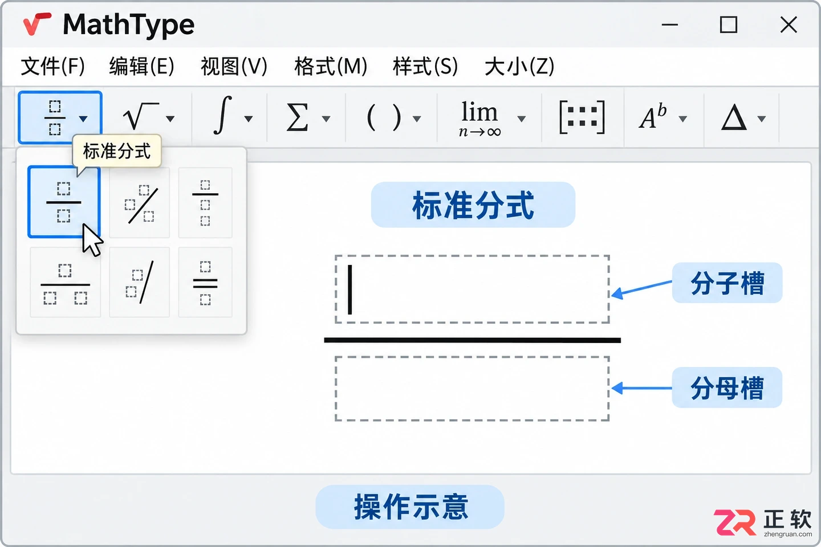The height and width of the screenshot is (547, 821).
Task: Open the 大小(Z) menu
Action: (x=519, y=66)
